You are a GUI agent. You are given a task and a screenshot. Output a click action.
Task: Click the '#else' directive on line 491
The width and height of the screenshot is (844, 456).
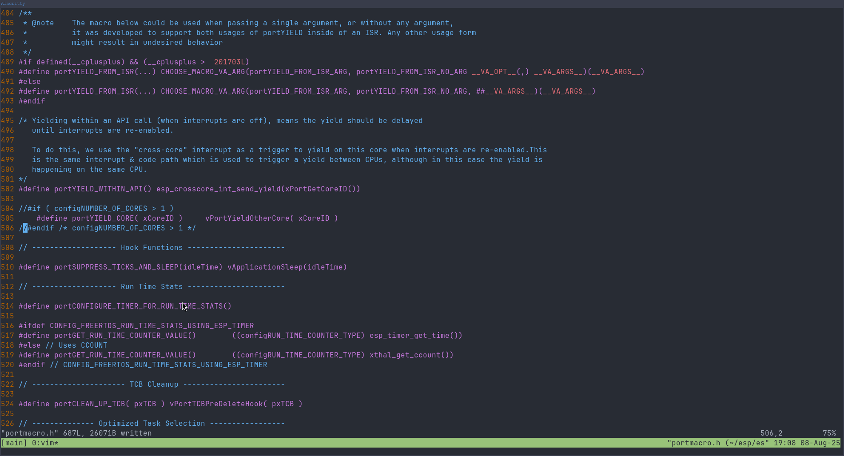pos(29,81)
